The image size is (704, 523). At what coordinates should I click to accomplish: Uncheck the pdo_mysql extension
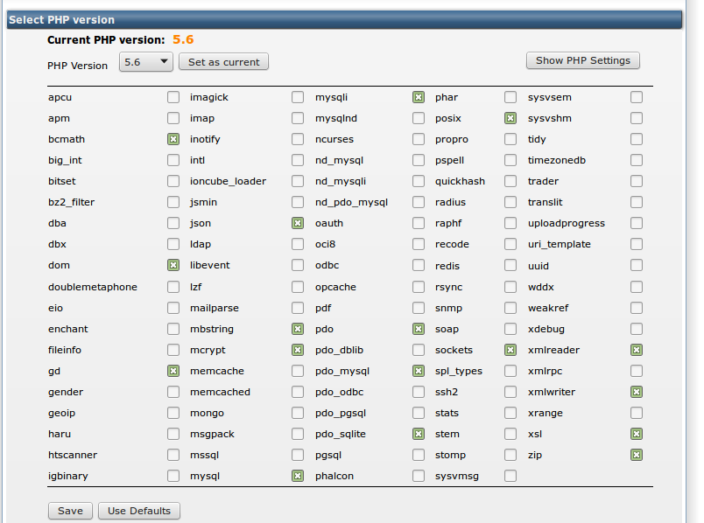click(x=419, y=371)
